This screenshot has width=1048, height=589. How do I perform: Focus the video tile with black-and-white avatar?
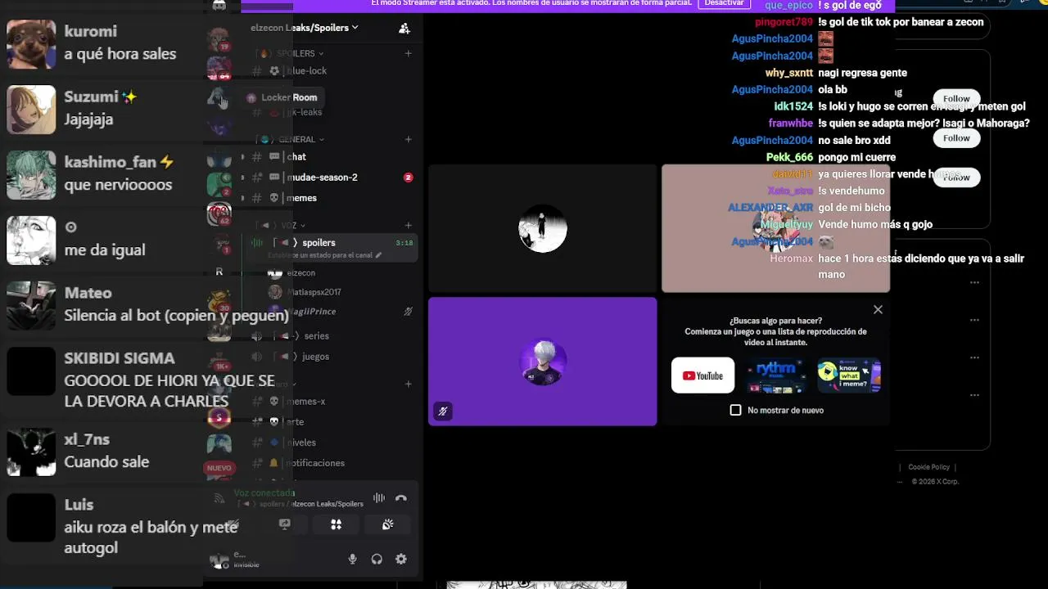542,228
